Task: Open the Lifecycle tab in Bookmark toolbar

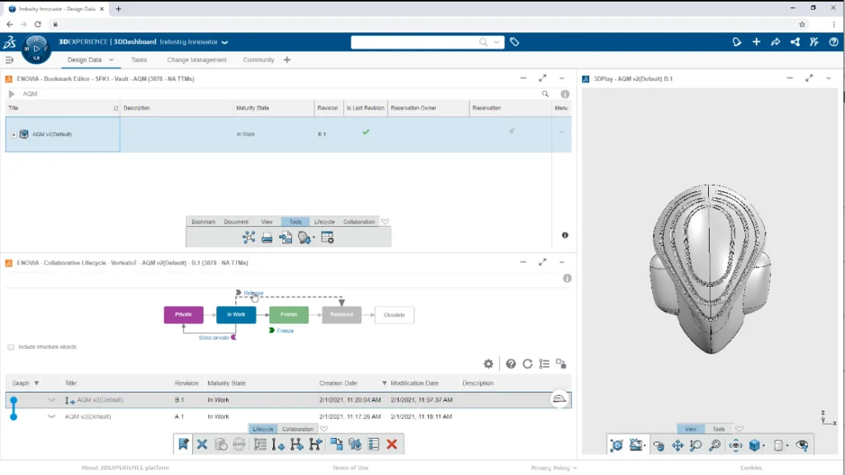Action: (324, 222)
